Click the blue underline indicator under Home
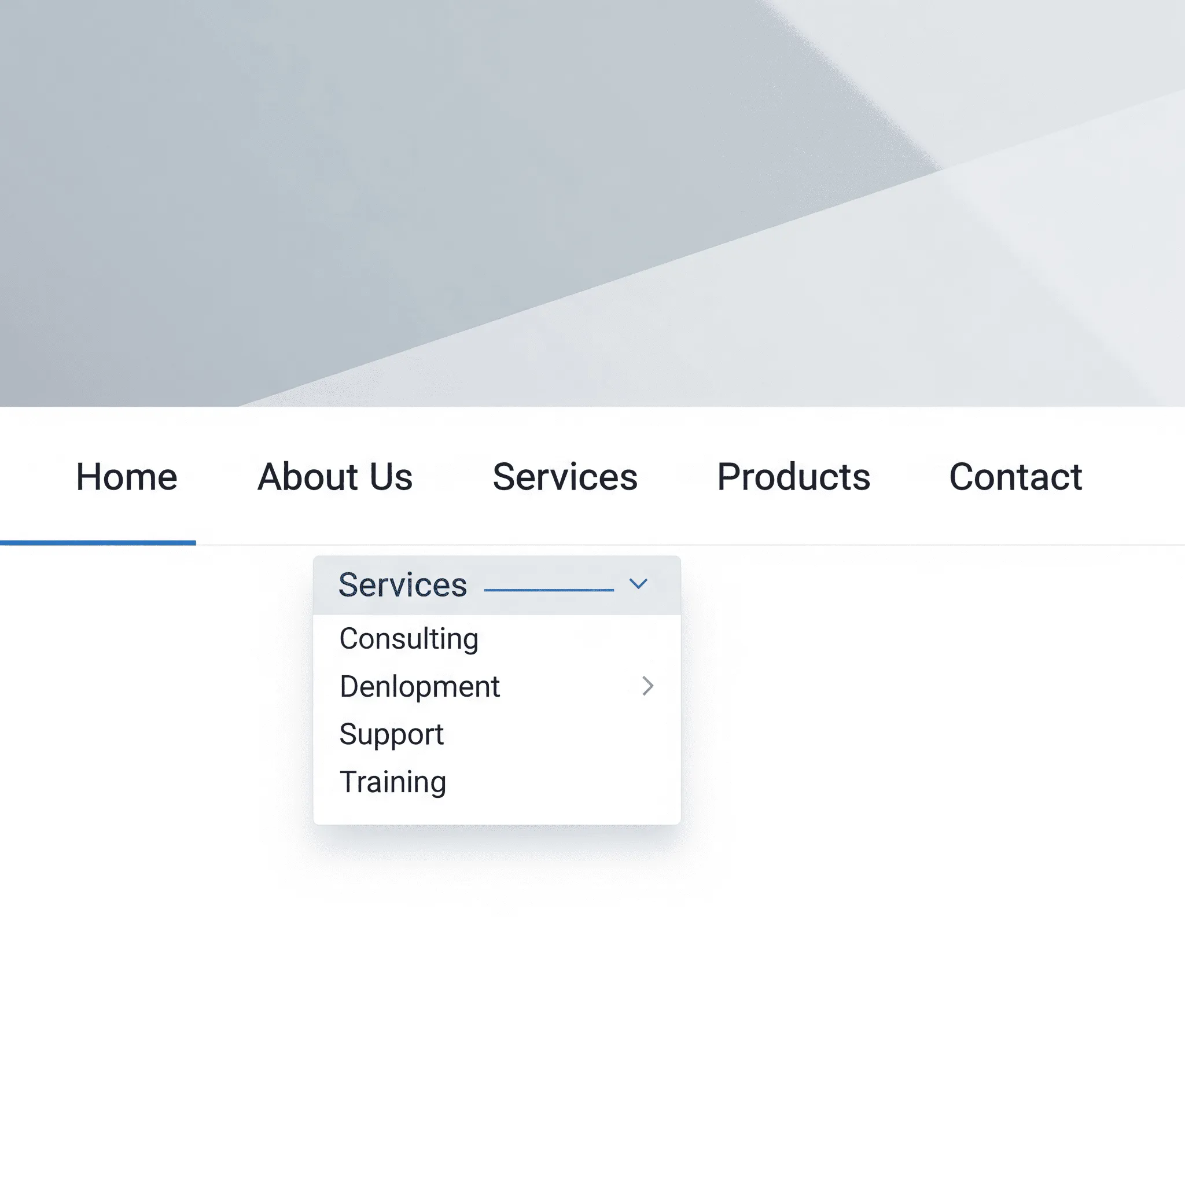 tap(100, 542)
